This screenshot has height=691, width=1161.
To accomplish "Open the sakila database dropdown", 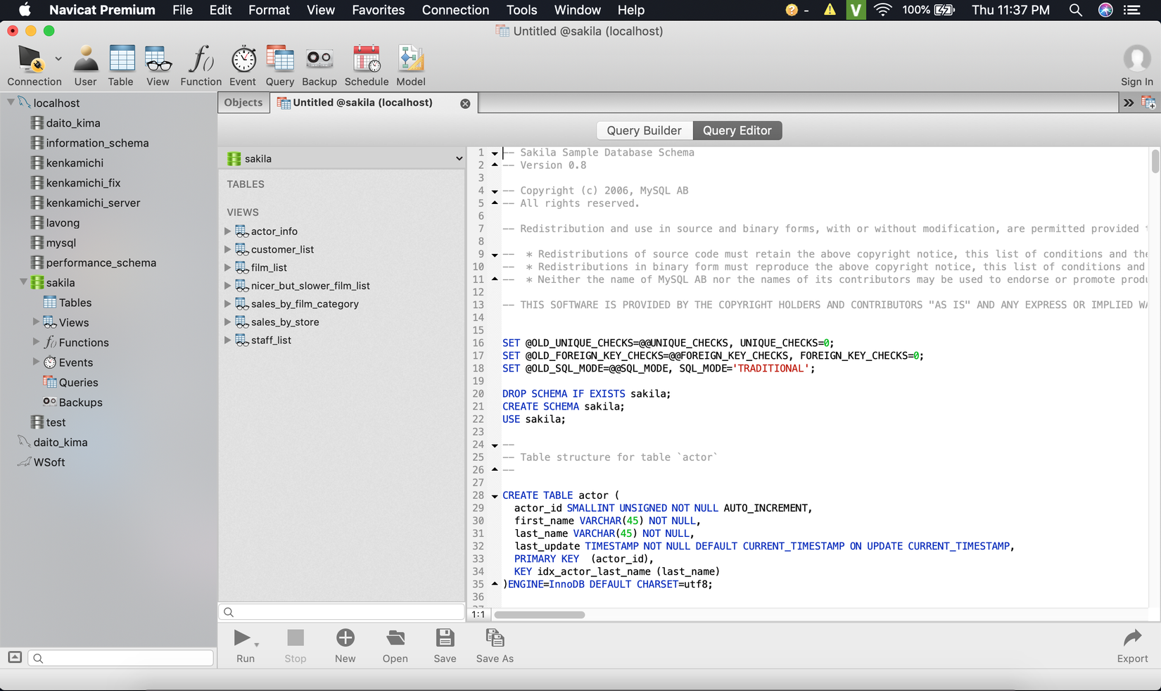I will (343, 159).
